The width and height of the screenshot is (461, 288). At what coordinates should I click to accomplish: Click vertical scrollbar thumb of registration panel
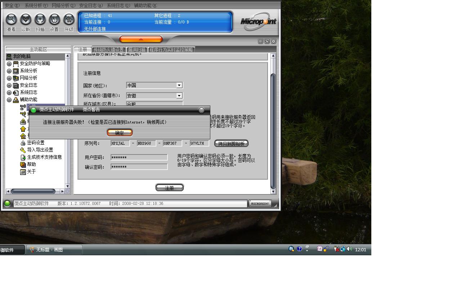pos(273,131)
